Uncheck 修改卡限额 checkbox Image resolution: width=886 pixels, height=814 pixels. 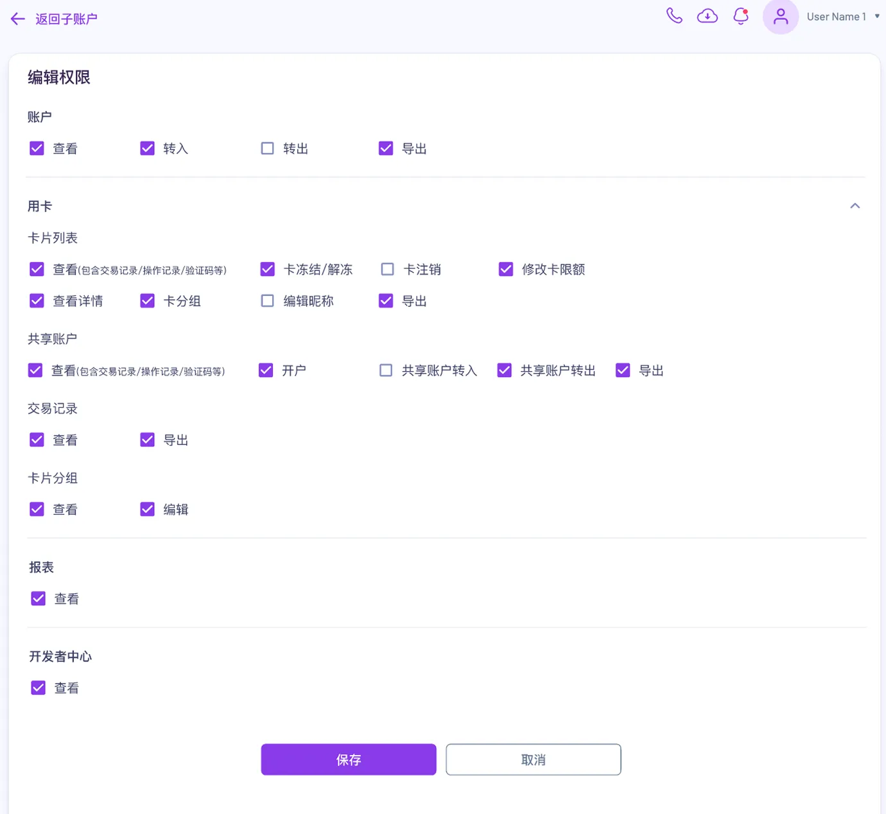(x=506, y=270)
